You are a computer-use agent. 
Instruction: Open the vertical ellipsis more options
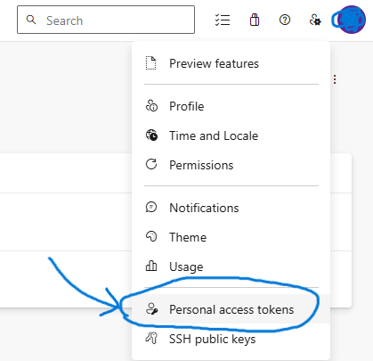coord(335,79)
